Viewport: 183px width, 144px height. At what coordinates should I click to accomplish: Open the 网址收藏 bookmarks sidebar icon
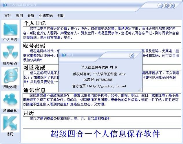click(10, 76)
